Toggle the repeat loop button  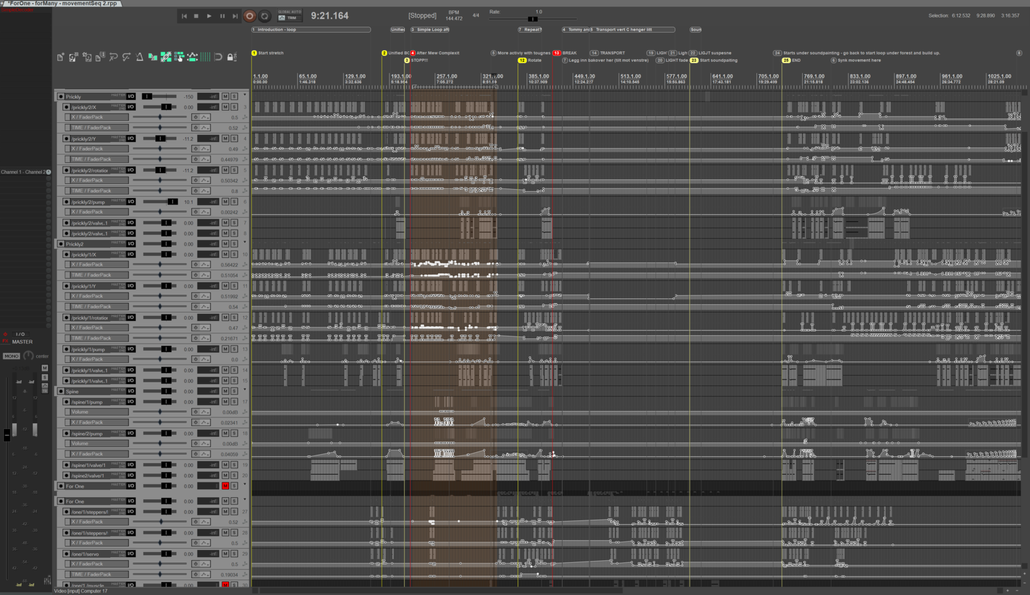[265, 16]
